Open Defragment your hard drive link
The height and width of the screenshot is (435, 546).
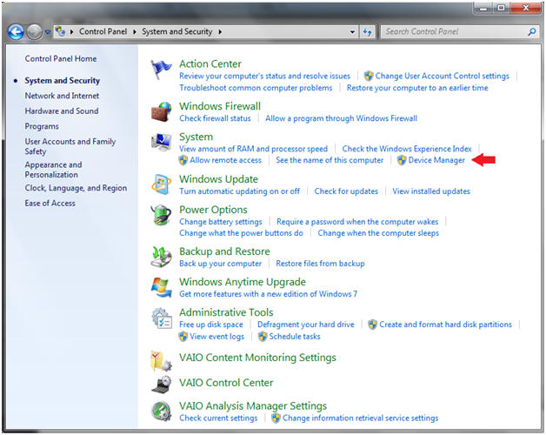306,325
